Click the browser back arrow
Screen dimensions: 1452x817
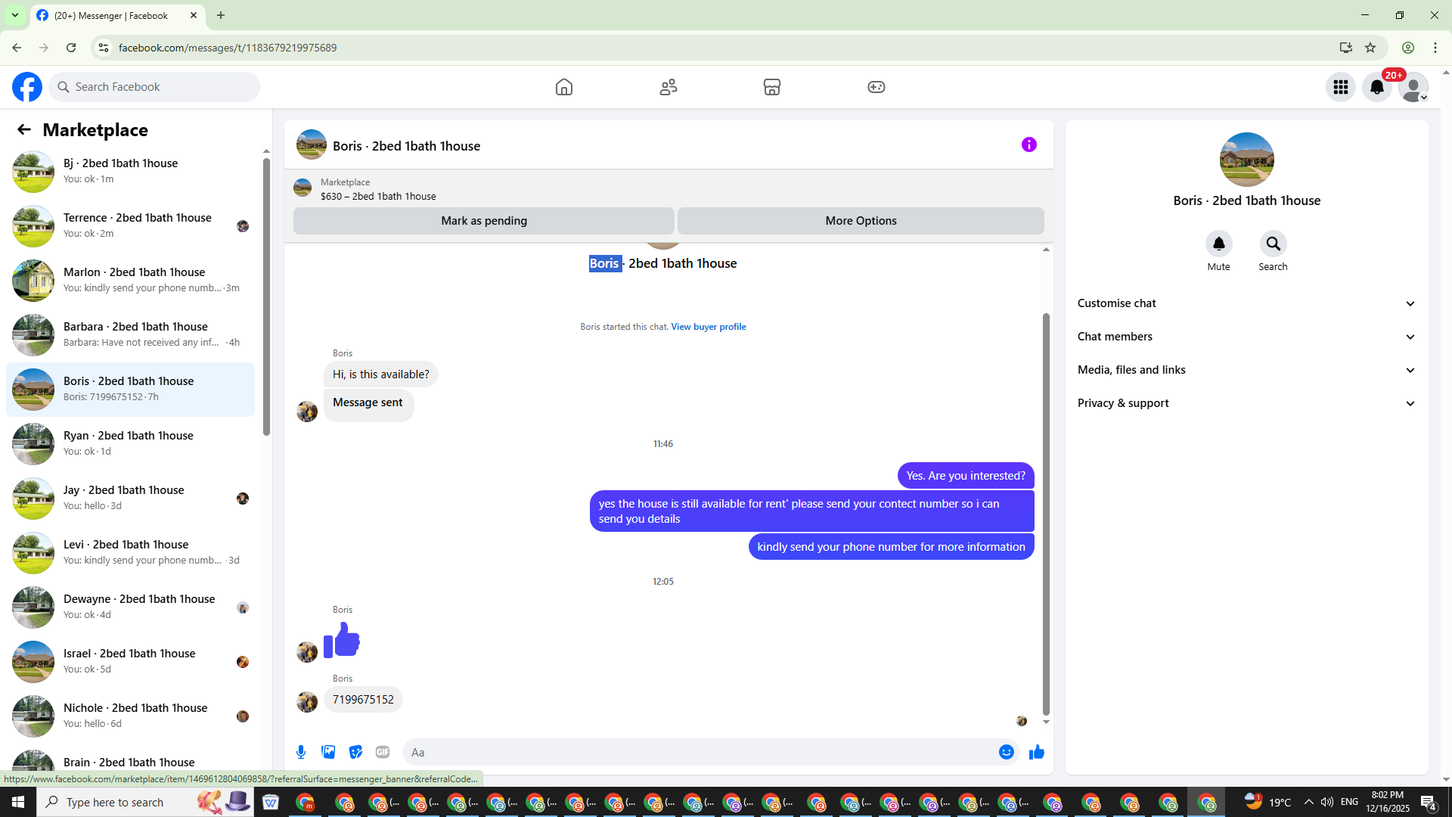coord(17,48)
